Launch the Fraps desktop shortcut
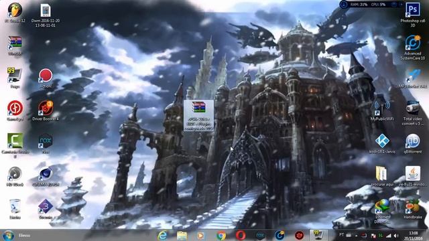This screenshot has height=241, width=429. [x=15, y=78]
